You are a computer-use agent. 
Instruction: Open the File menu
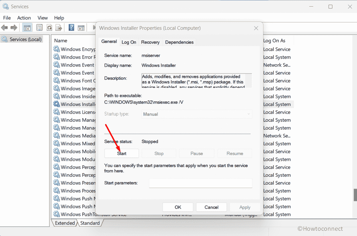[x=7, y=18]
